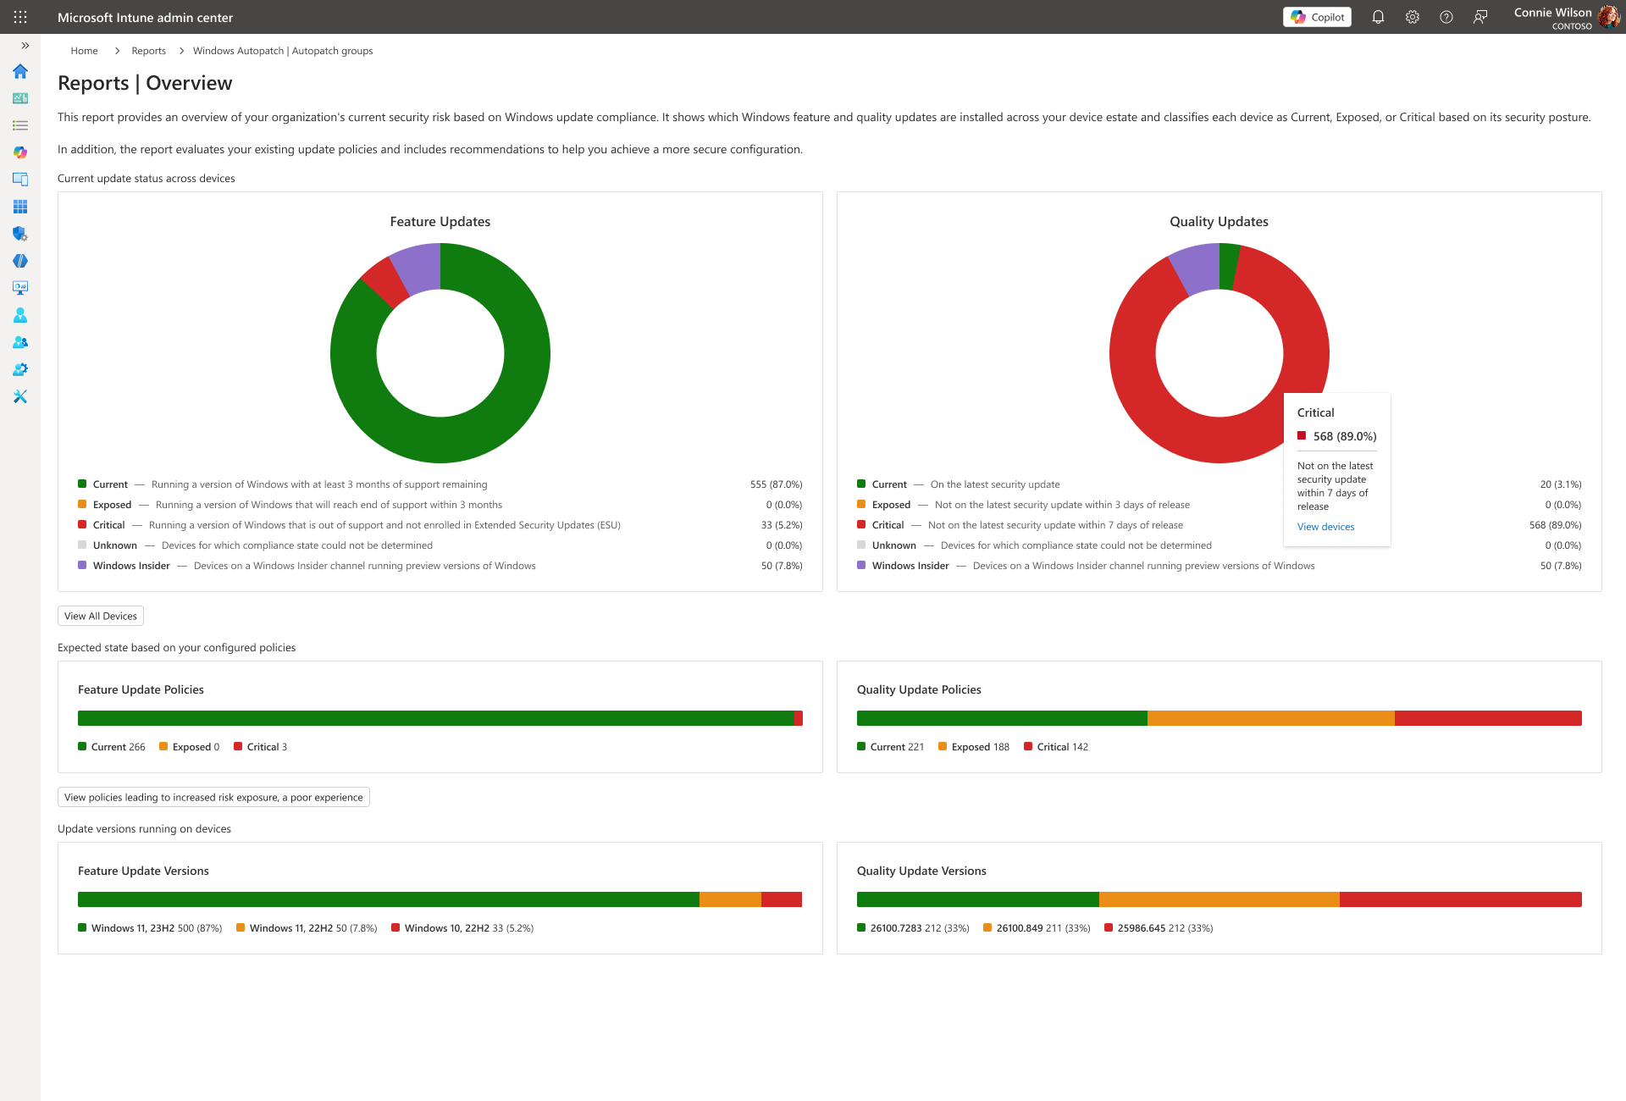
Task: Click red Critical swatch in Quality Updates legend
Action: coord(861,525)
